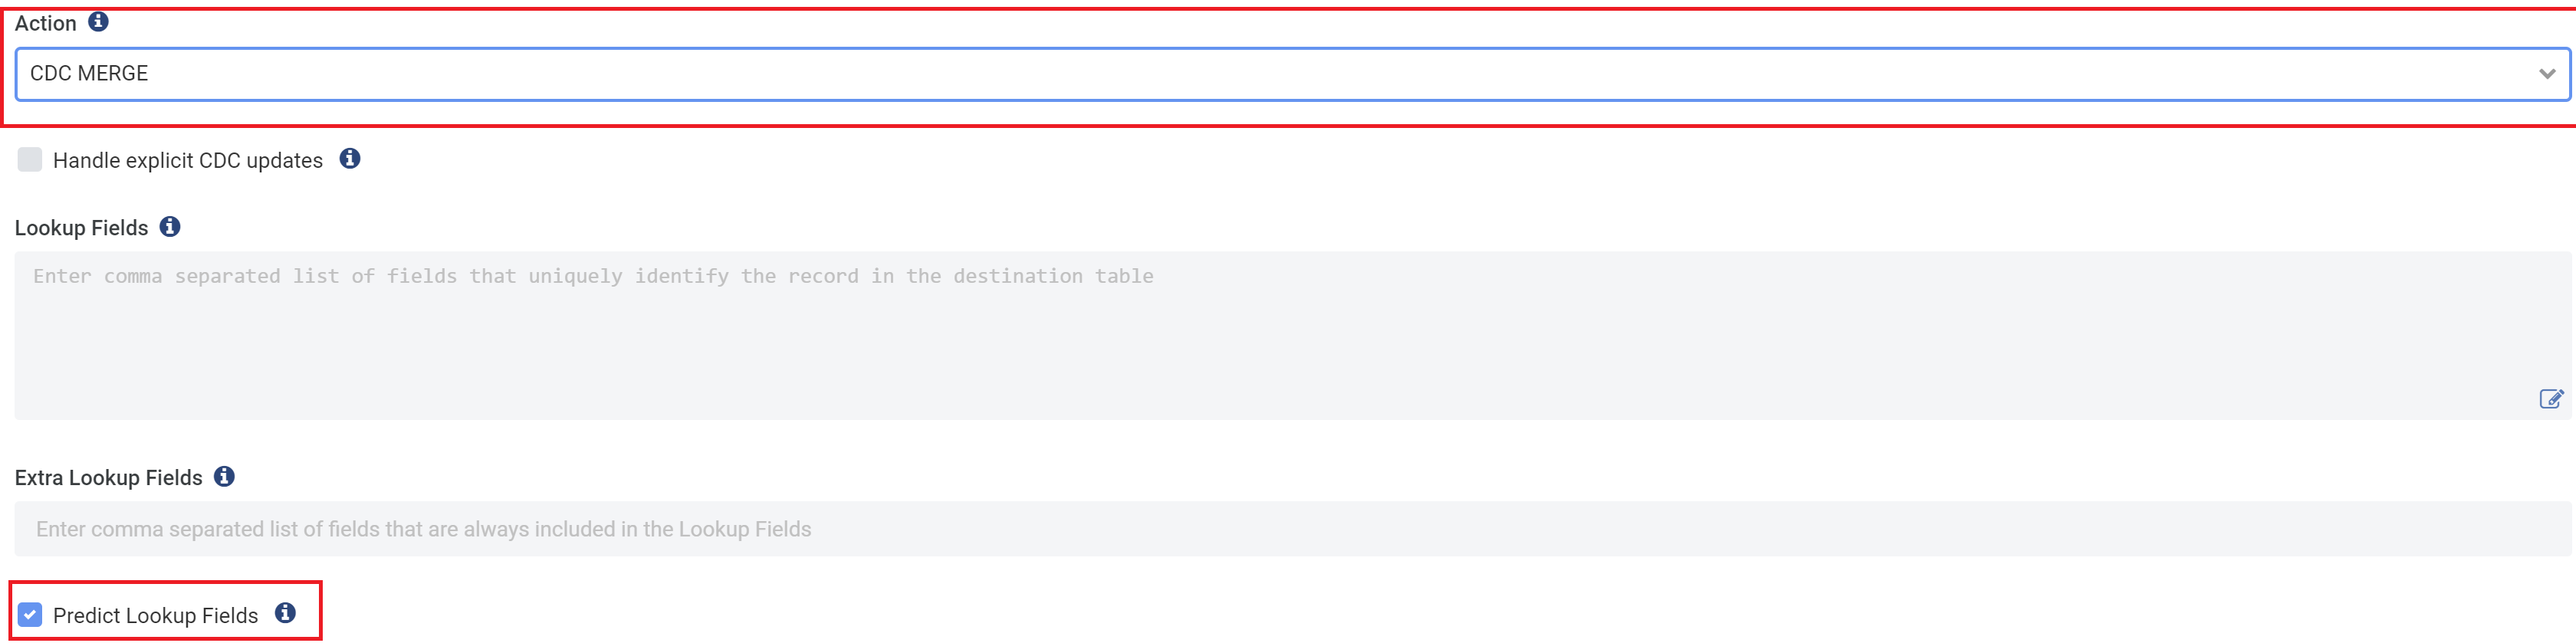The image size is (2576, 643).
Task: Click placeholder text in Lookup Fields box
Action: coord(593,276)
